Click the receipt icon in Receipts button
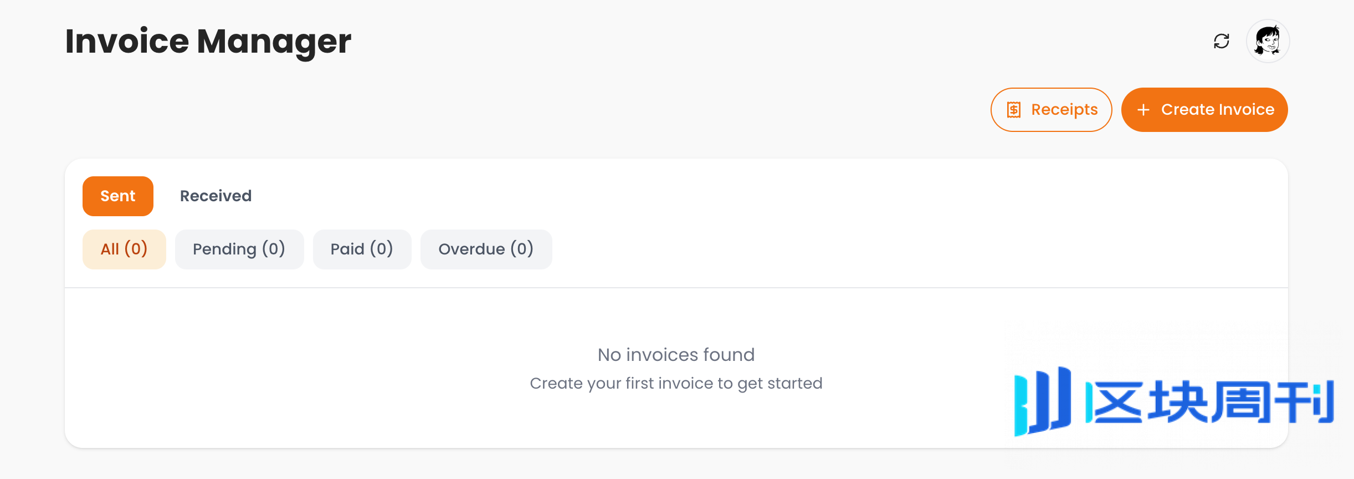The height and width of the screenshot is (479, 1354). pyautogui.click(x=1013, y=110)
